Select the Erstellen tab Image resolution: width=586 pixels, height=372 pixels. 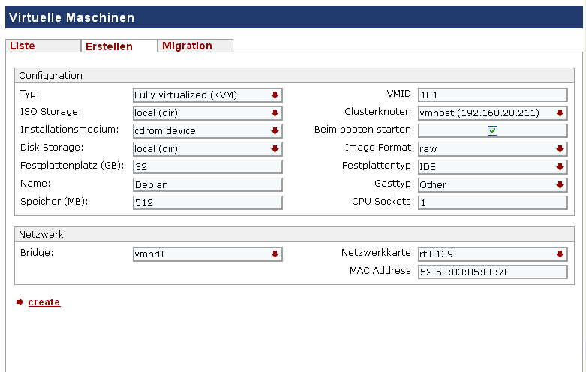coord(119,46)
